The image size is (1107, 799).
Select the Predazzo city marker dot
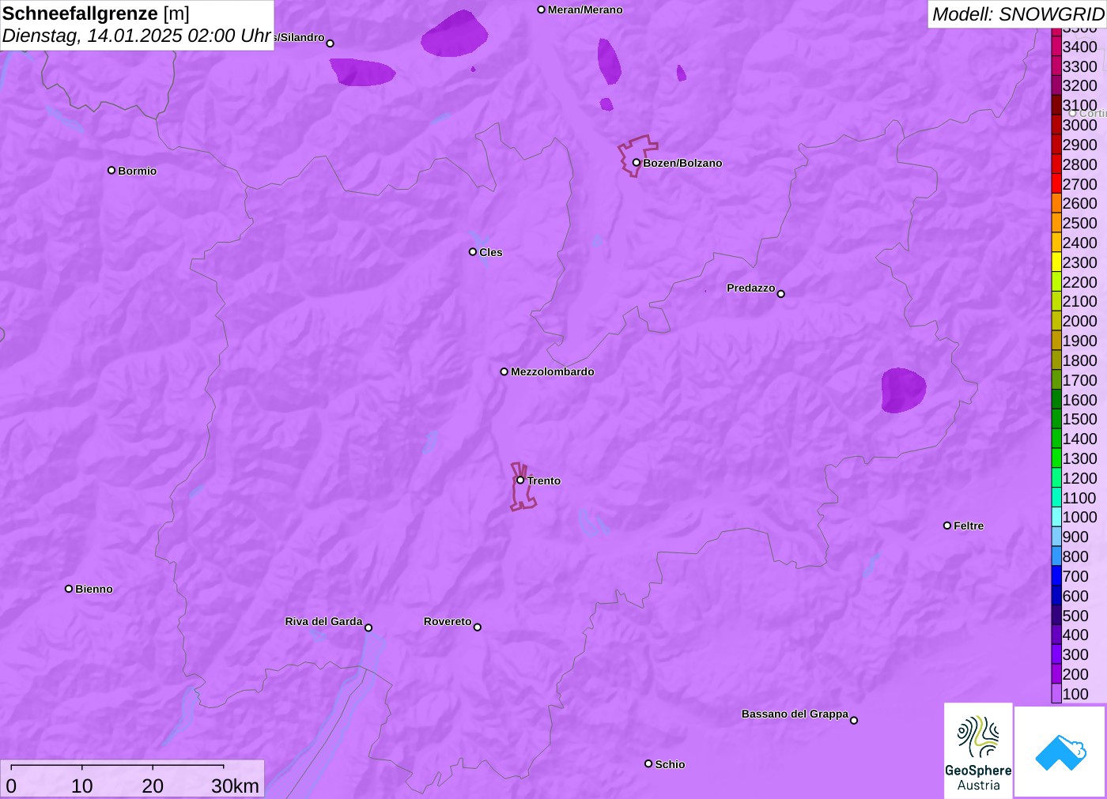point(781,294)
